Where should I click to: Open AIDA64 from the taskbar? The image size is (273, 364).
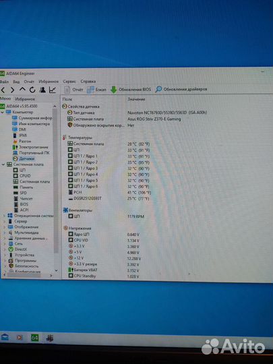click(35, 338)
